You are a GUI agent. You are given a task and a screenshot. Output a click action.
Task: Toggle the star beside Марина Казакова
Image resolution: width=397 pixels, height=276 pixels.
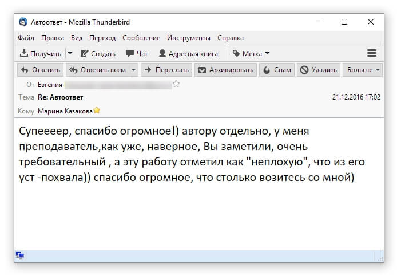click(97, 111)
